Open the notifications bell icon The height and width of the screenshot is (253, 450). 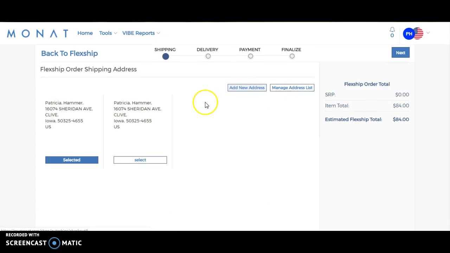[392, 30]
